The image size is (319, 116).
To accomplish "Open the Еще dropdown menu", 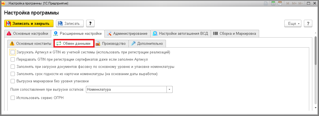I will pyautogui.click(x=293, y=23).
